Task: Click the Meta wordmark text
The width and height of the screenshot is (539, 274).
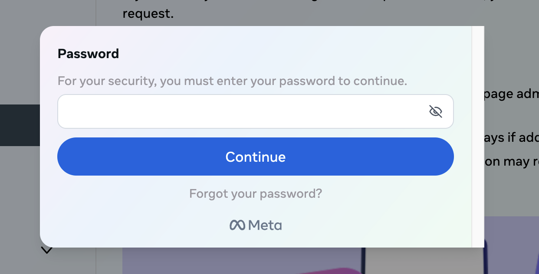Action: 265,225
